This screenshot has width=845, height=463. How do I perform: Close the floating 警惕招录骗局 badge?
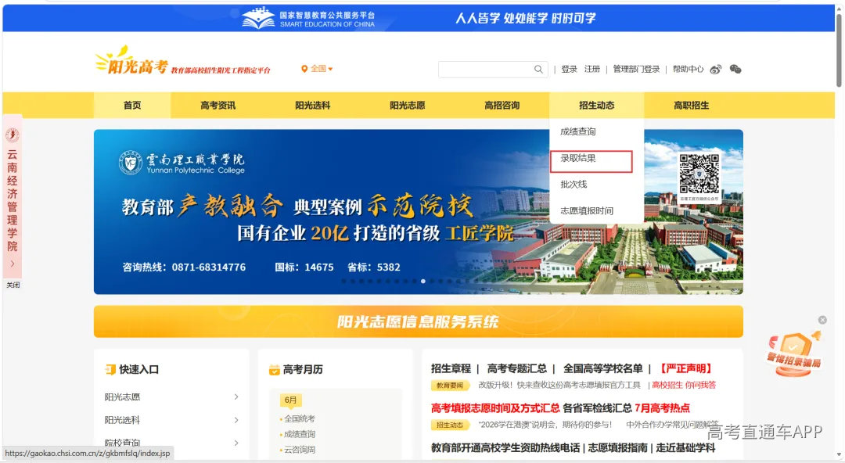[x=822, y=320]
